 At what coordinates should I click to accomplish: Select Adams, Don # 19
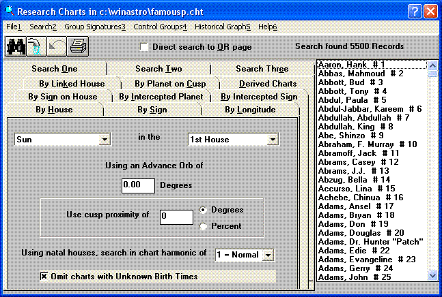pyautogui.click(x=372, y=224)
